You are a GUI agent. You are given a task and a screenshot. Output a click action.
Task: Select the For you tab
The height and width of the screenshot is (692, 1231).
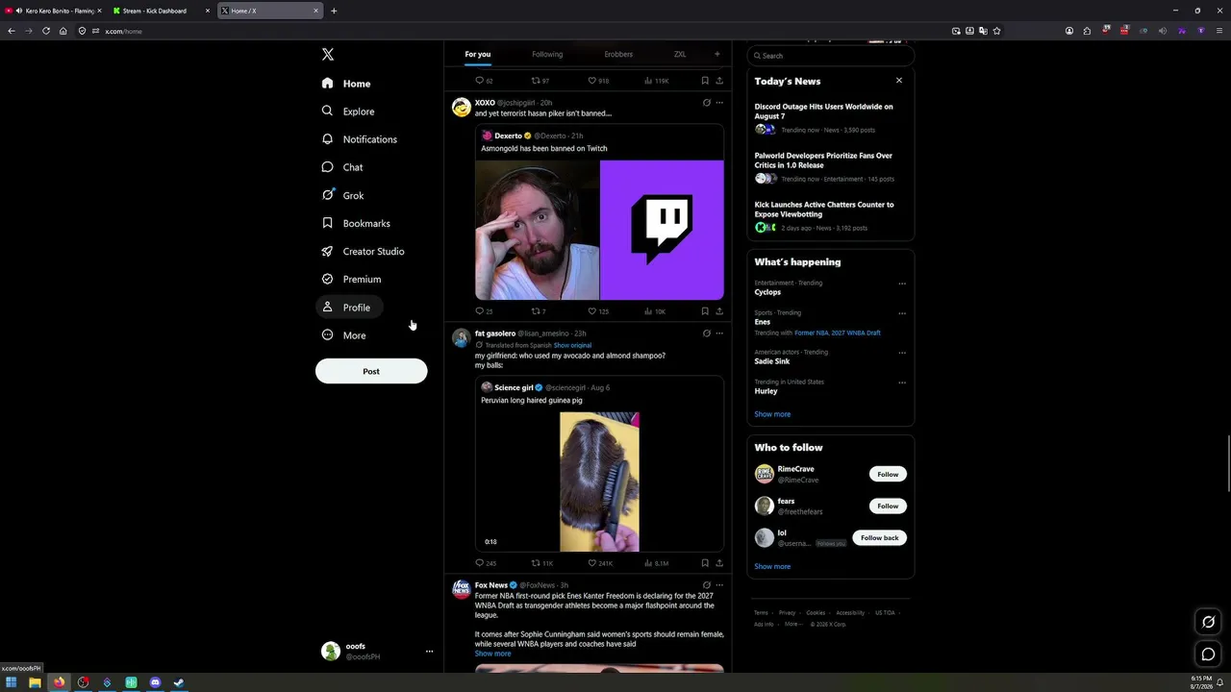tap(478, 55)
